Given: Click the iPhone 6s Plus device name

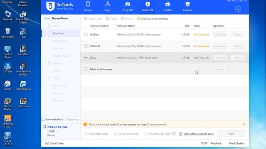Looking at the screenshot, I should click(x=57, y=127).
